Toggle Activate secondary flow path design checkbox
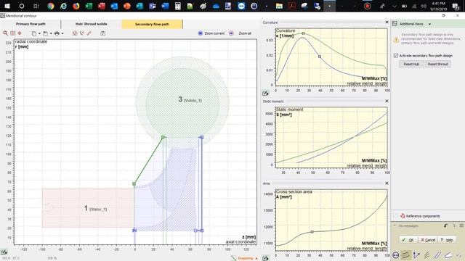Viewport: 465px width, 261px height. tap(395, 56)
